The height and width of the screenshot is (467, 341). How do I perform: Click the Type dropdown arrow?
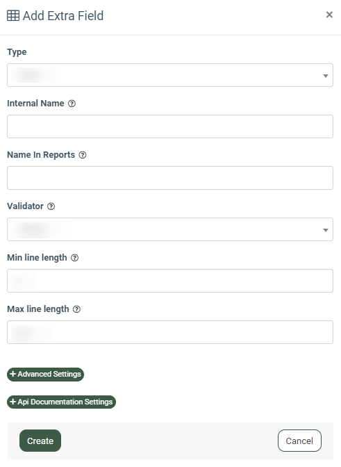pos(326,76)
